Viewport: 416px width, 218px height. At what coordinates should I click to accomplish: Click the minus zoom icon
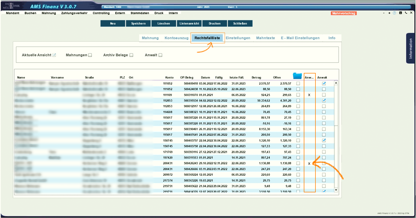point(384,13)
